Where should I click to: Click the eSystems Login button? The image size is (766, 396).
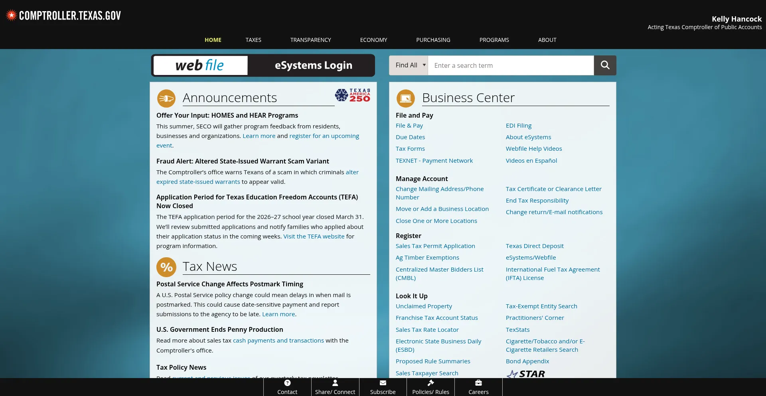click(x=314, y=65)
